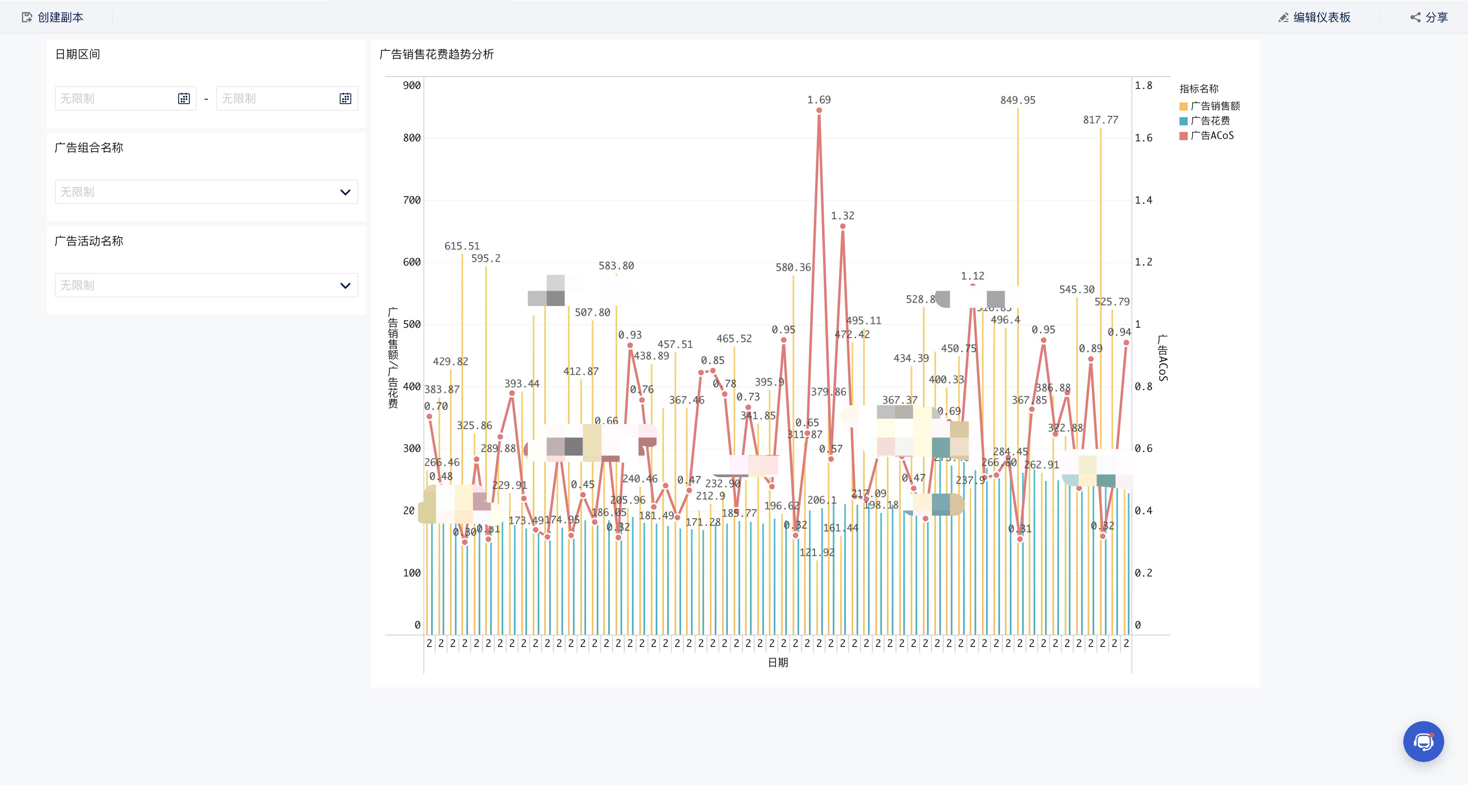The height and width of the screenshot is (785, 1468).
Task: Click the orange 广告销售额 color swatch
Action: click(x=1184, y=107)
